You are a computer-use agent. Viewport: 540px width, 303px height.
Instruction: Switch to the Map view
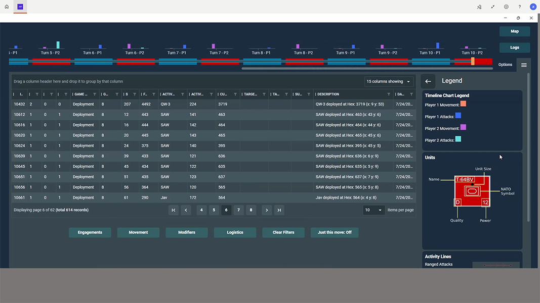pyautogui.click(x=514, y=31)
